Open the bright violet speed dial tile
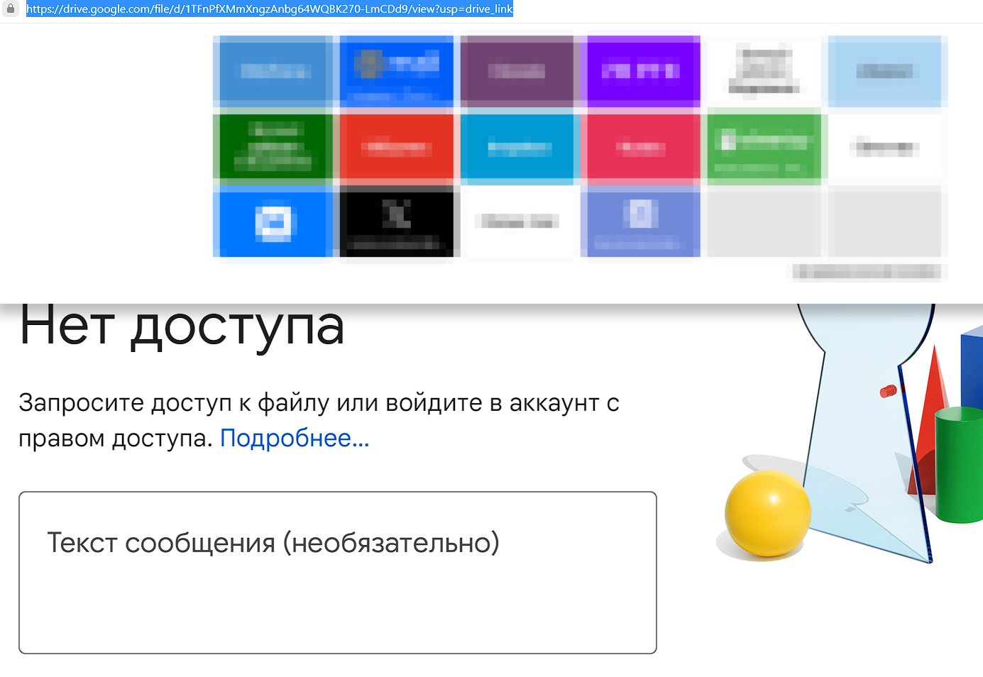 640,71
